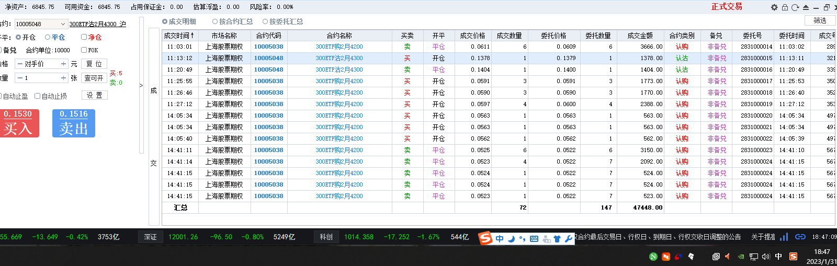Click the blue link icon in status bar
The image size is (837, 266).
tap(800, 237)
